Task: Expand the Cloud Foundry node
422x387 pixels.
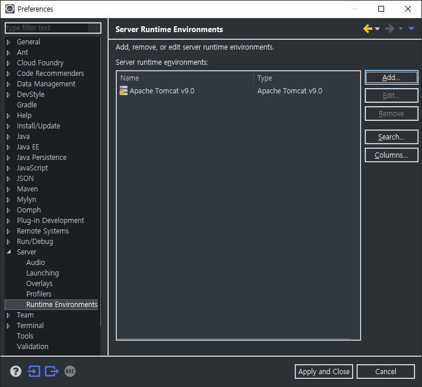Action: 8,63
